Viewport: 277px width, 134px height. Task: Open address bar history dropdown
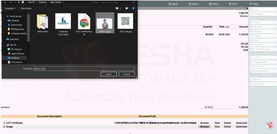tap(93, 2)
